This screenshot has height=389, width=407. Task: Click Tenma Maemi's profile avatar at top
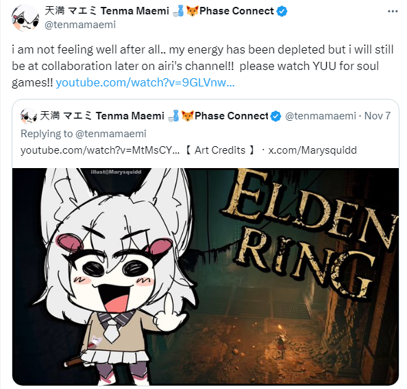click(x=25, y=18)
